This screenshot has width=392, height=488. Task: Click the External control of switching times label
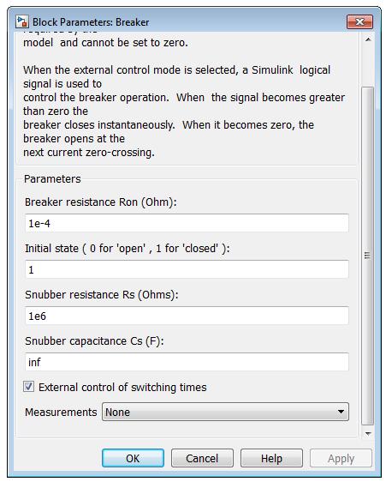122,388
